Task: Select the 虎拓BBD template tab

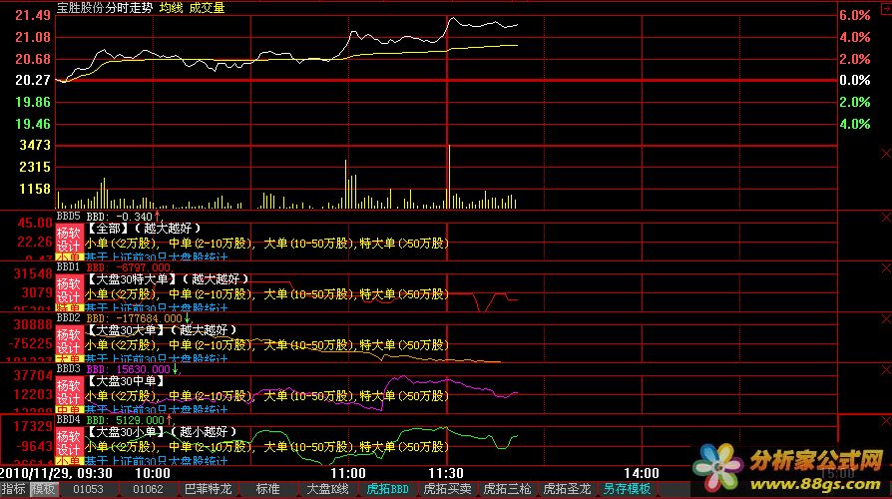Action: 387,489
